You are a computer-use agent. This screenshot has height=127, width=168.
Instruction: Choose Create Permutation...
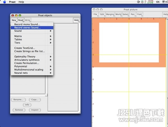coord(32,63)
